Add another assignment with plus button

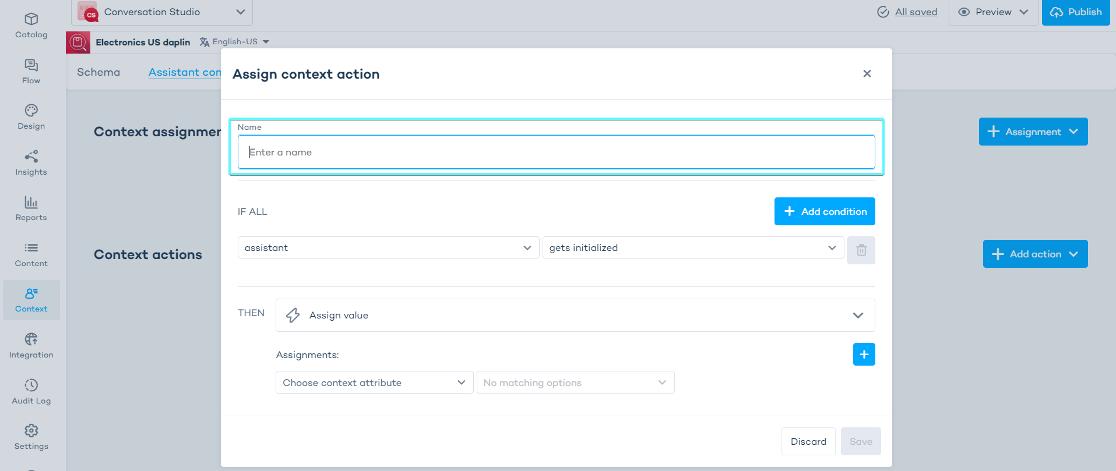point(864,354)
